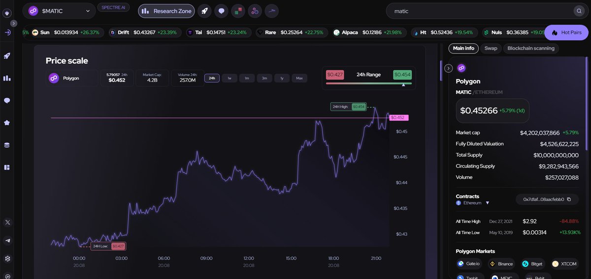Open the sidebar database stack icon
Image resolution: width=591 pixels, height=279 pixels.
click(7, 145)
